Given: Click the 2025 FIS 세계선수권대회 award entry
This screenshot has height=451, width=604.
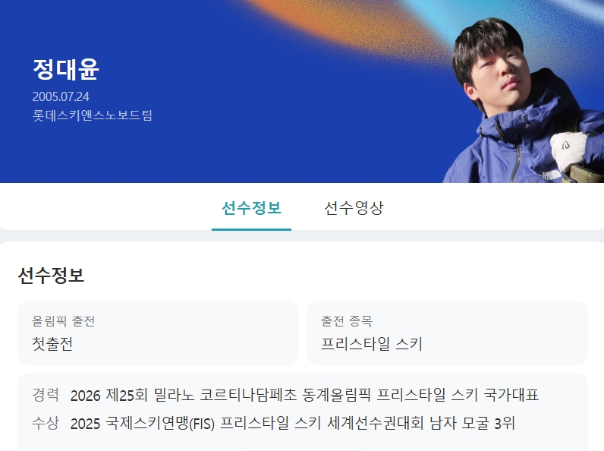Looking at the screenshot, I should [292, 423].
